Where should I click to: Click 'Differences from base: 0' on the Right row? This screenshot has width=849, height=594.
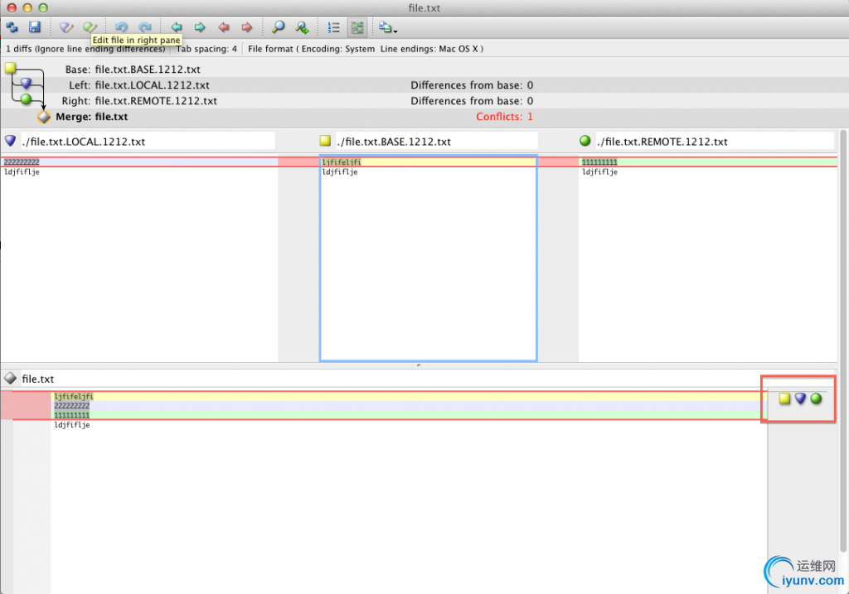(x=472, y=100)
